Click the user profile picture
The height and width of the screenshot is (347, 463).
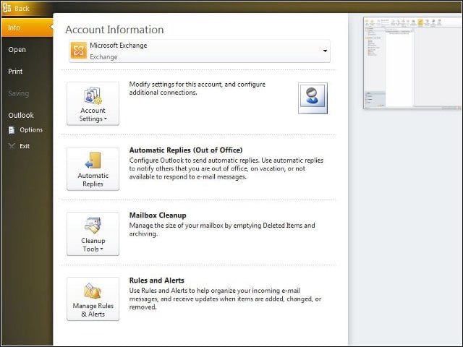(x=313, y=98)
